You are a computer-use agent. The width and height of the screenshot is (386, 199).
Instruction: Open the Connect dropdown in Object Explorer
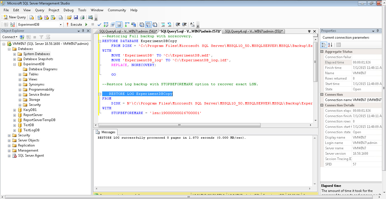(x=10, y=37)
